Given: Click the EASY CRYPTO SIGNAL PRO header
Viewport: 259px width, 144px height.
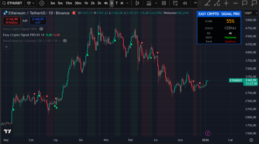Looking at the screenshot, I should point(219,14).
